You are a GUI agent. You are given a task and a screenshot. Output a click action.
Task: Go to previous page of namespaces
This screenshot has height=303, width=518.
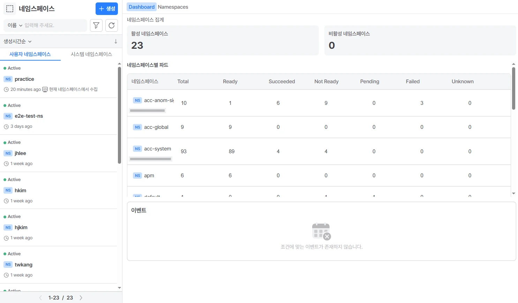point(40,298)
